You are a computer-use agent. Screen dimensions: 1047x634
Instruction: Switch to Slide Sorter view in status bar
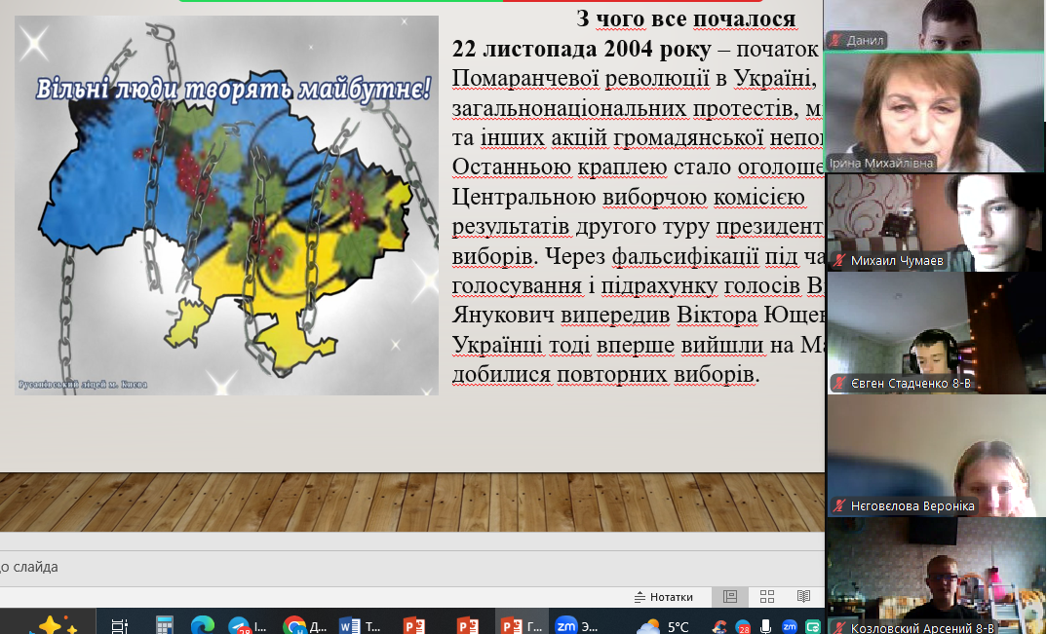click(x=767, y=597)
